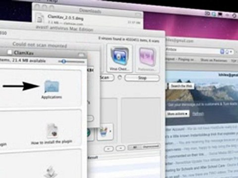Image resolution: width=238 pixels, height=178 pixels.
Task: Click the RSS feed icon in address bar
Action: [x=222, y=51]
